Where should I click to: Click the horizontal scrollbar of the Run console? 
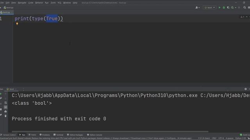(x=110, y=131)
